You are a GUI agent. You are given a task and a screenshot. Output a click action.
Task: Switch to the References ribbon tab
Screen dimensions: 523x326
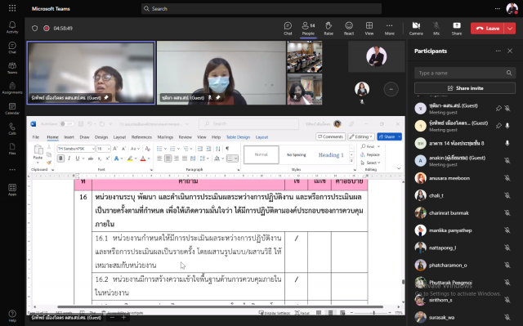(x=141, y=137)
